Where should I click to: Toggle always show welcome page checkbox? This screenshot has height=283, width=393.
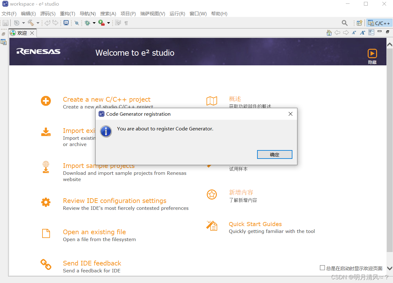pyautogui.click(x=322, y=268)
